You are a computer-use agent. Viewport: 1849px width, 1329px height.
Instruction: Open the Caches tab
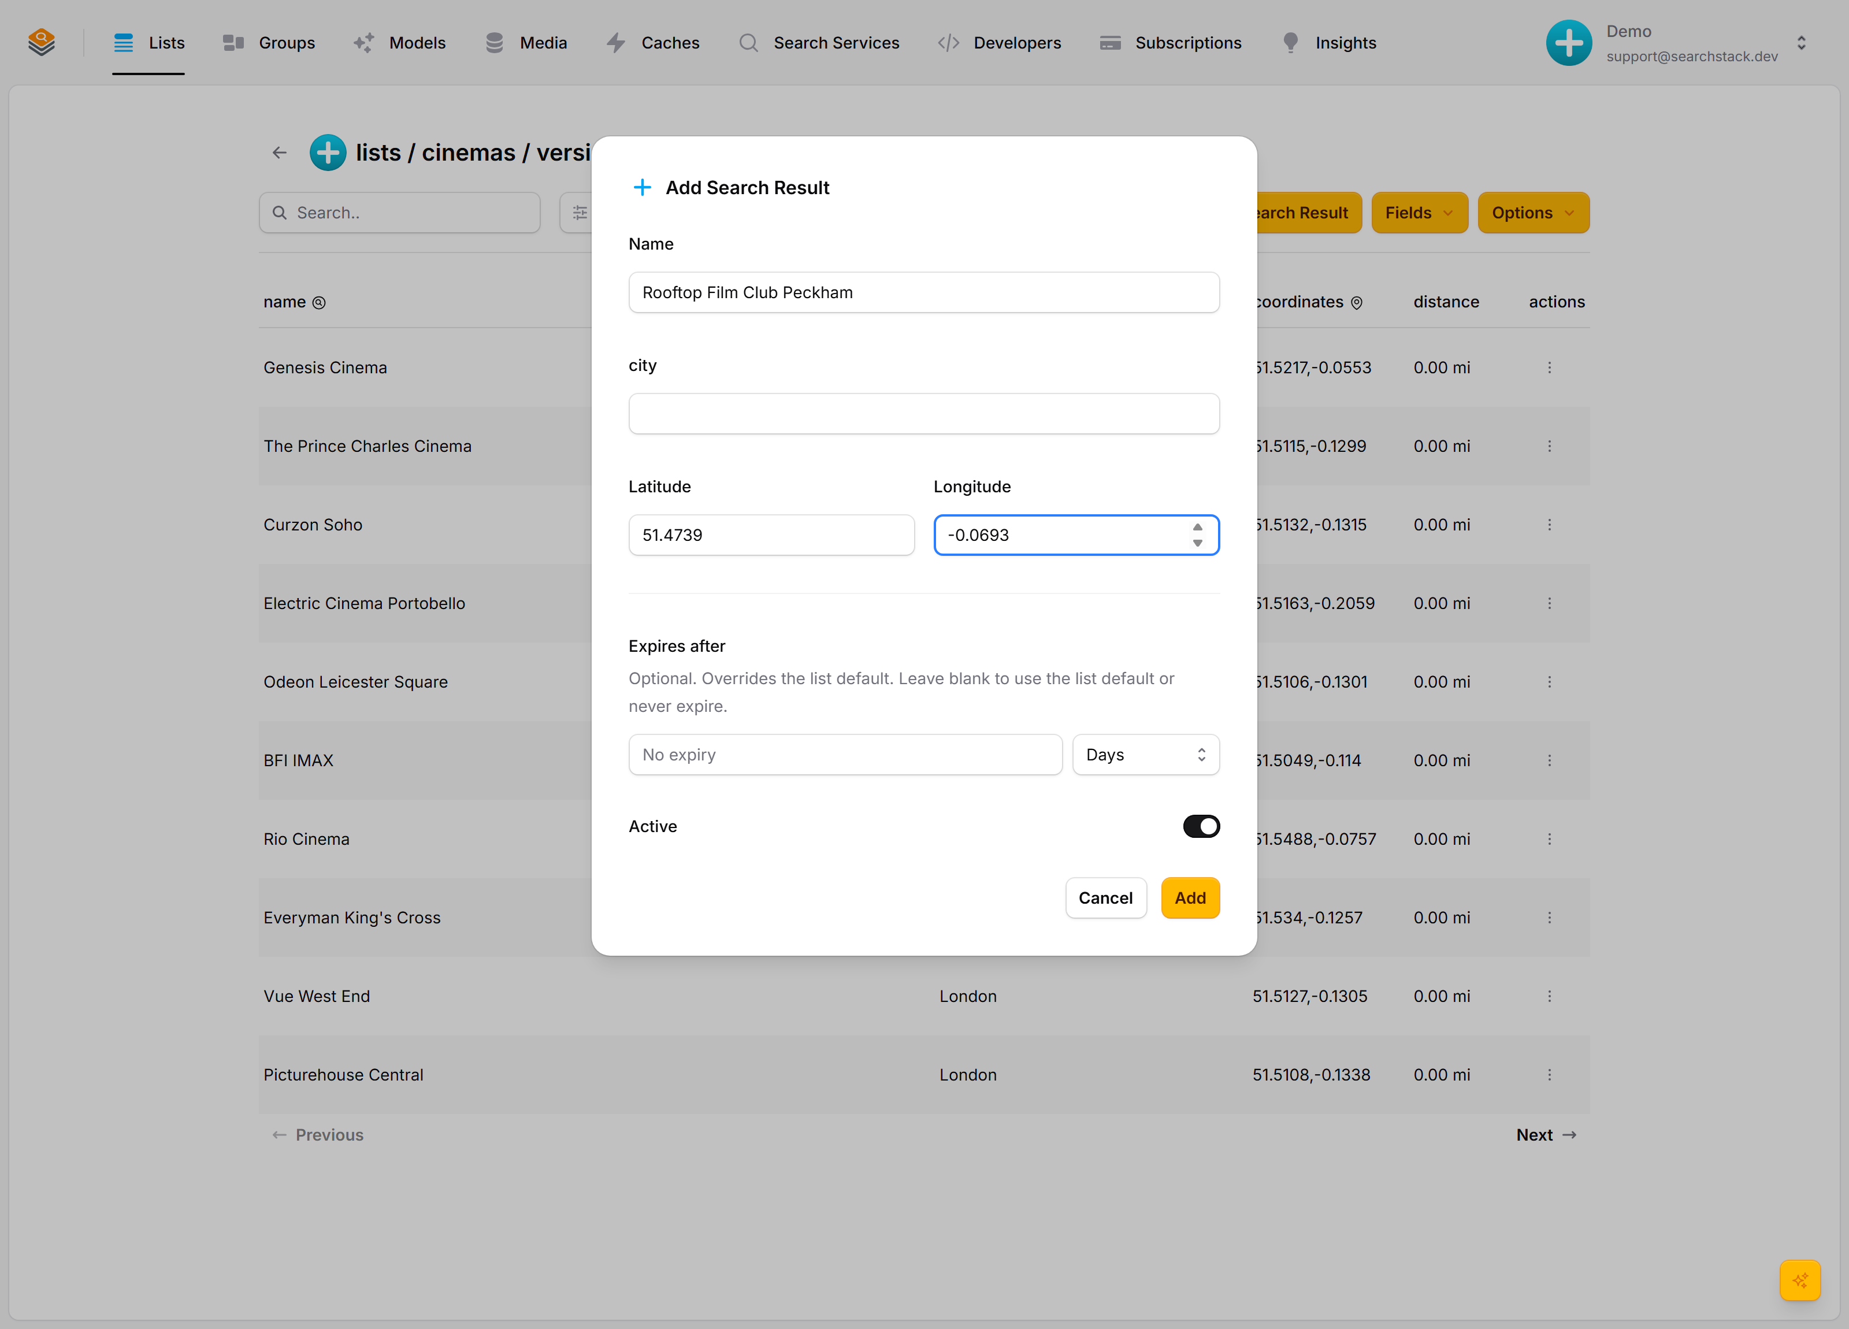(x=652, y=42)
